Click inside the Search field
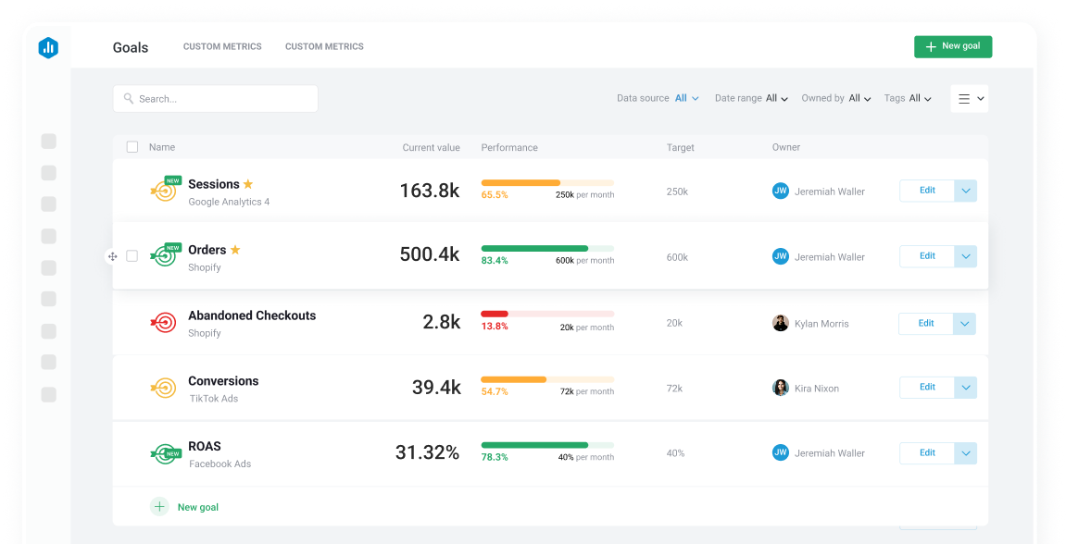Image resolution: width=1066 pixels, height=544 pixels. pyautogui.click(x=215, y=98)
